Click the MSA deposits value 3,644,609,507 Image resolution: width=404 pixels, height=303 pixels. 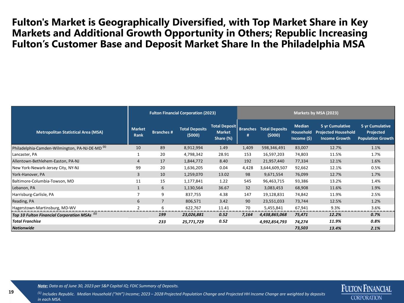[x=273, y=168]
